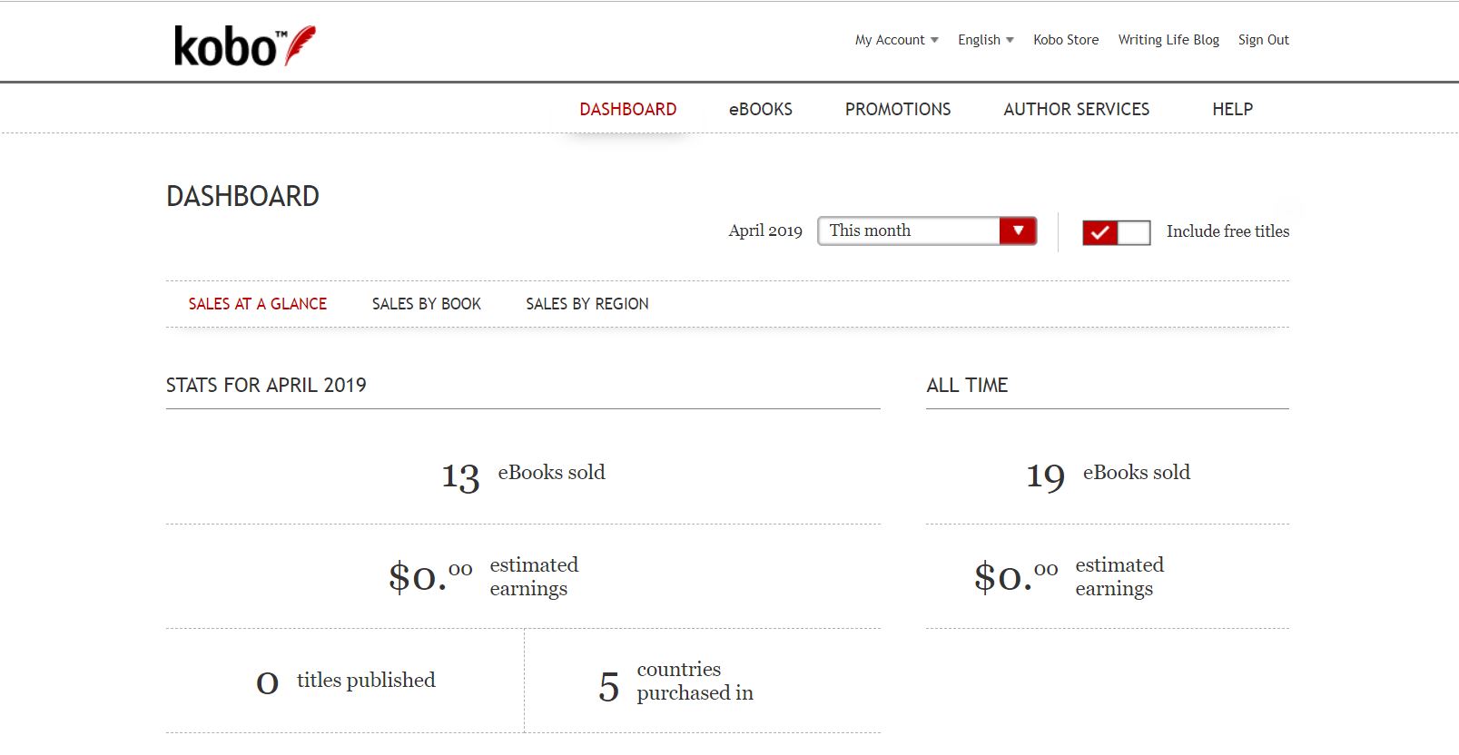Click the 'Include free titles' label
Viewport: 1459px width, 755px height.
click(1227, 231)
